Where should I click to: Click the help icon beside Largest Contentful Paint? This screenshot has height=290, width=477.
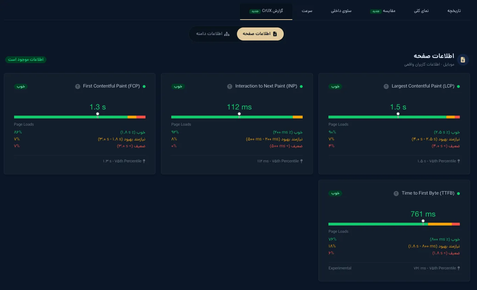pyautogui.click(x=386, y=86)
